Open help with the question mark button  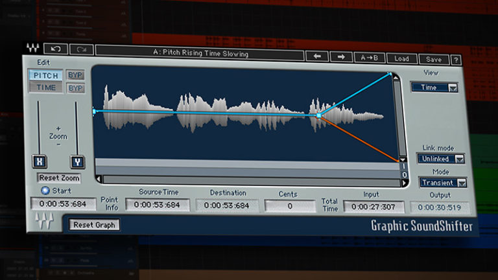tap(456, 60)
